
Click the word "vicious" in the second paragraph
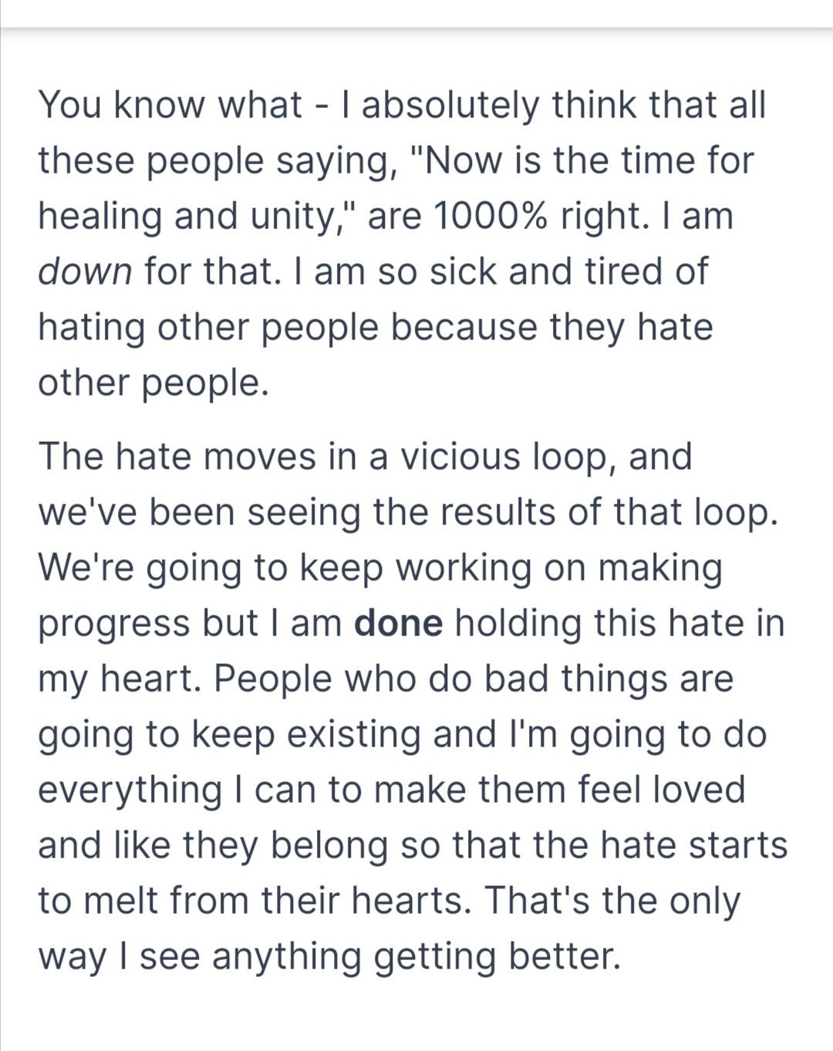pyautogui.click(x=459, y=456)
